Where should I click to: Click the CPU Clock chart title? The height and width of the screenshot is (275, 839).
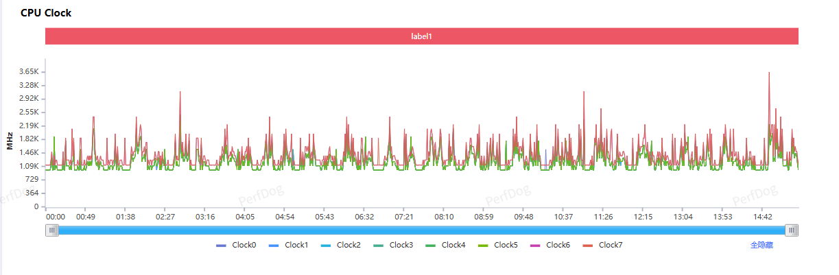46,13
